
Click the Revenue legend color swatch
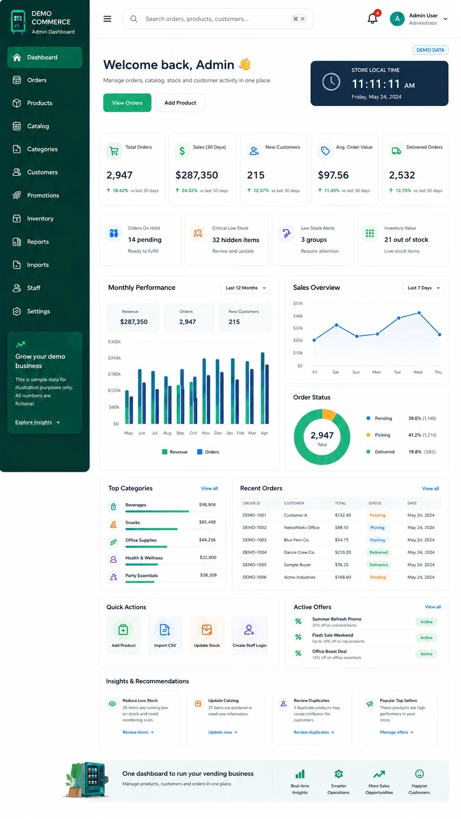coord(165,452)
